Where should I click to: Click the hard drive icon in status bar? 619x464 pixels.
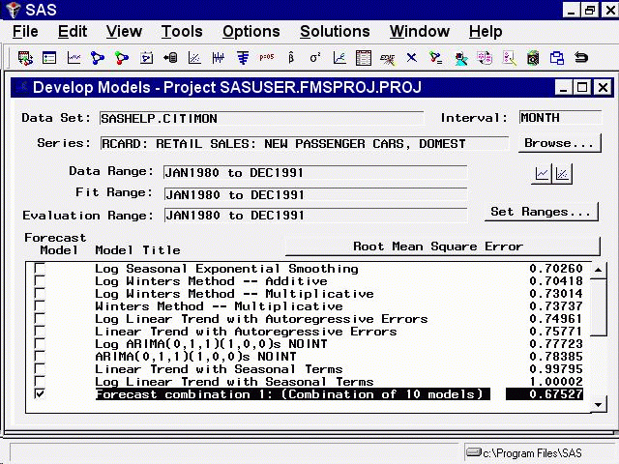pos(473,452)
